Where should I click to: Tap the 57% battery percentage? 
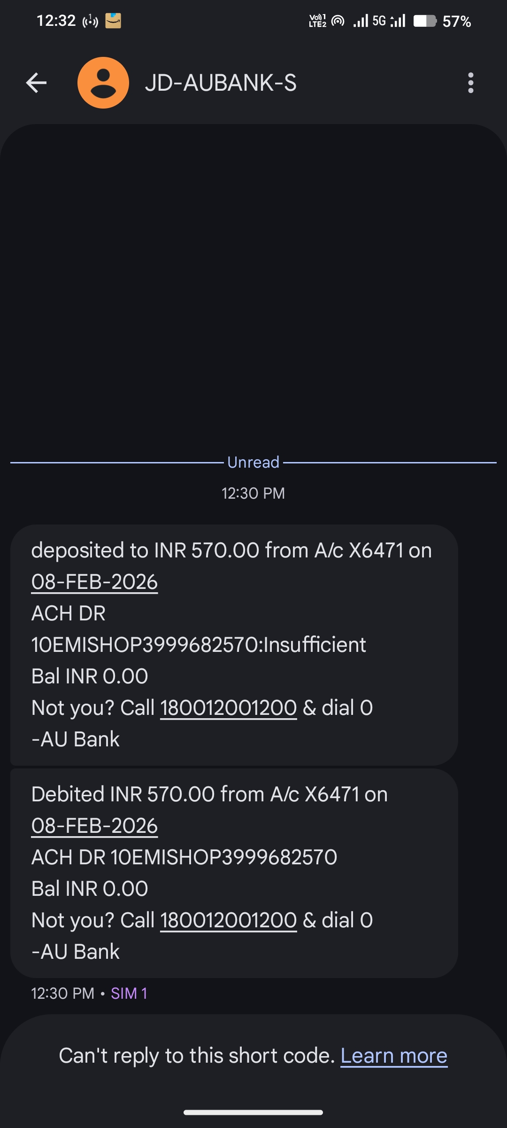point(457,21)
